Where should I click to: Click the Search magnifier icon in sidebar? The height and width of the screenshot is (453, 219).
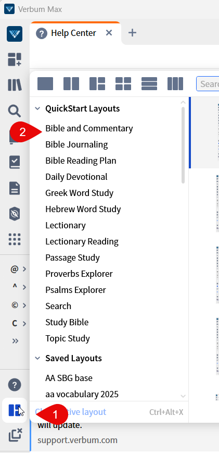(15, 111)
